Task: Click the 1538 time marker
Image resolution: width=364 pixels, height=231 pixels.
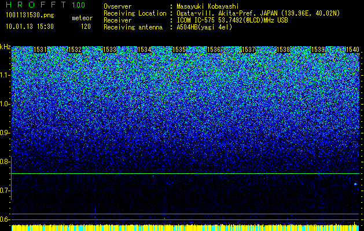Action: click(x=283, y=50)
